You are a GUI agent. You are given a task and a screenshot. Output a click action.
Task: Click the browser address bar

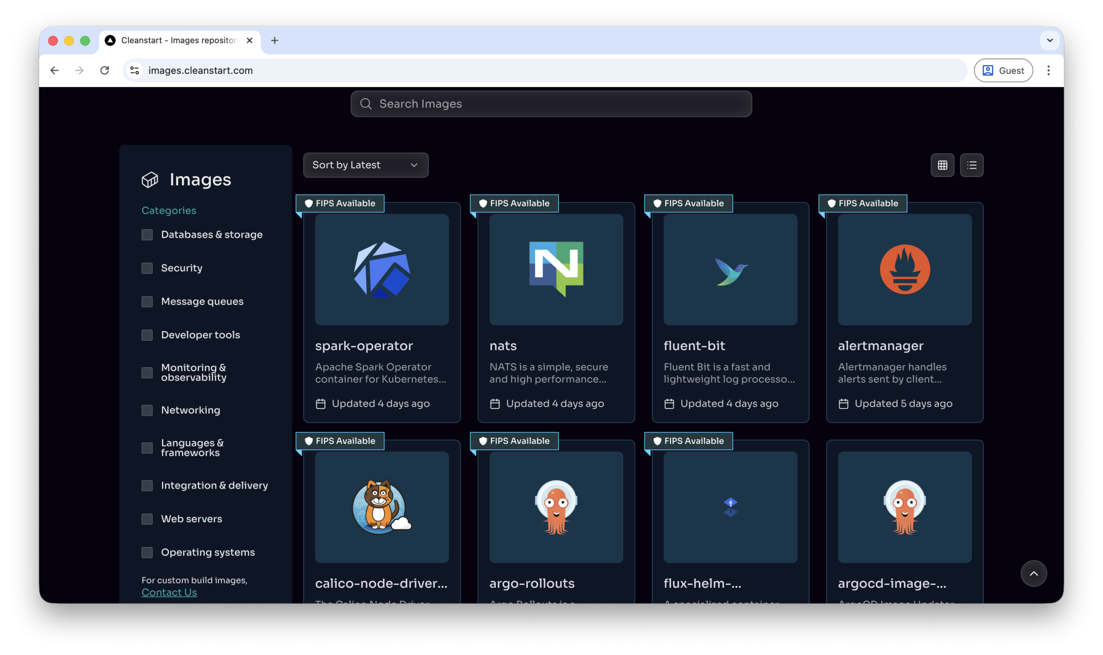[545, 70]
